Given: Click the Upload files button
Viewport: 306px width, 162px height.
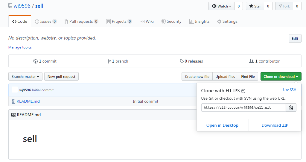Looking at the screenshot, I should point(225,77).
